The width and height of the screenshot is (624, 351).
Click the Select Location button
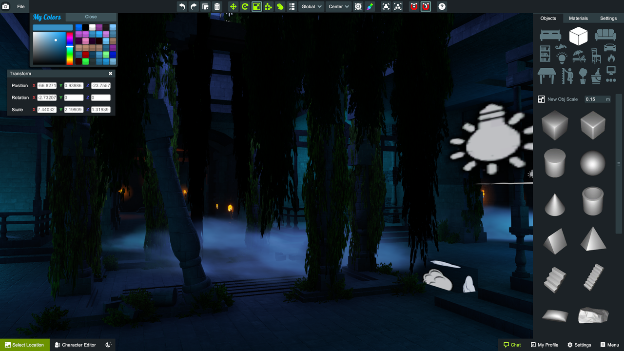pos(25,345)
